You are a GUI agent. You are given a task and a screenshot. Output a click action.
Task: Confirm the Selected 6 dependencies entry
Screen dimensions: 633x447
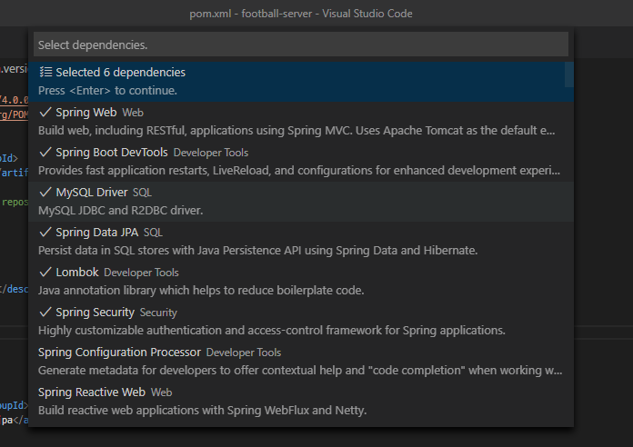pyautogui.click(x=301, y=82)
